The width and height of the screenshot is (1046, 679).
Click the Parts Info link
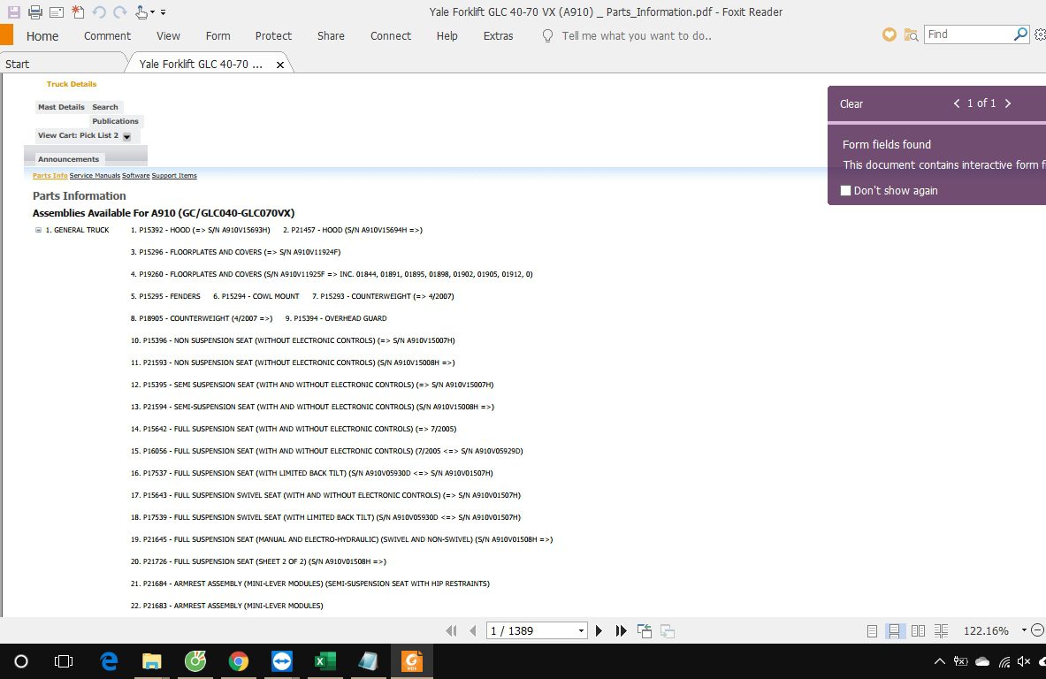50,175
